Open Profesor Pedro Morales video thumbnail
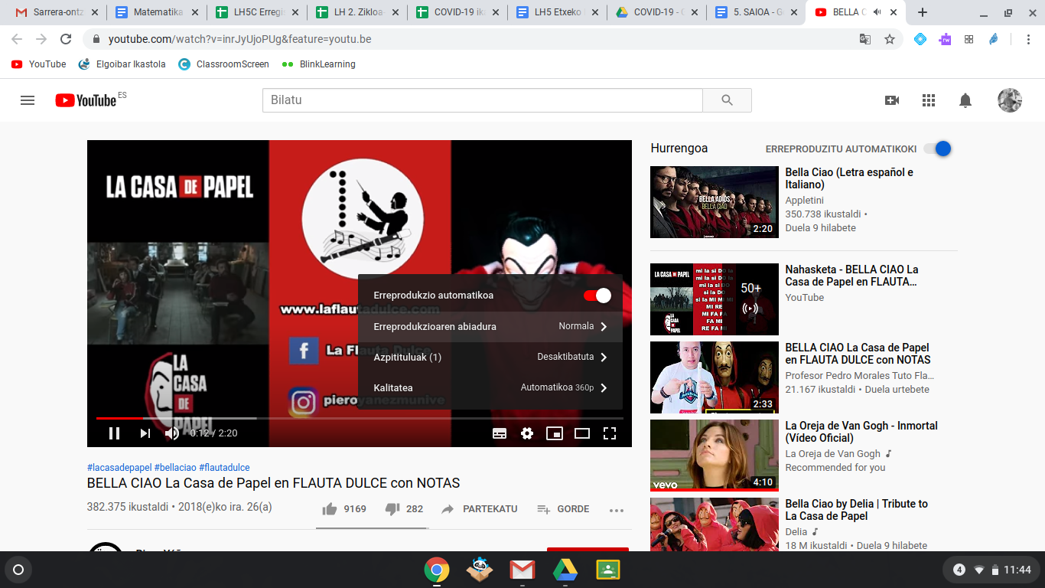 click(714, 377)
